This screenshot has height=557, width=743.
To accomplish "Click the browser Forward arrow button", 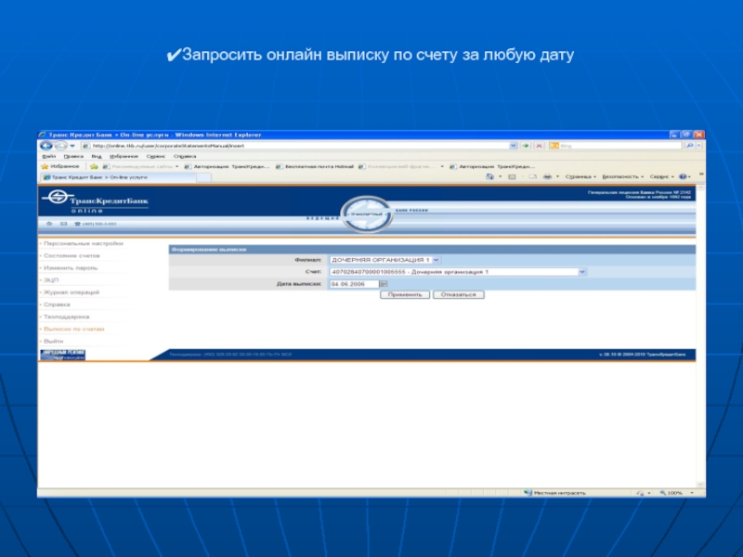I will pyautogui.click(x=61, y=146).
